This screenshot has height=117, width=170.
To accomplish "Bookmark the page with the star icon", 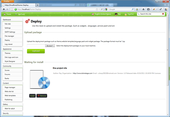I will pyautogui.click(x=97, y=9).
